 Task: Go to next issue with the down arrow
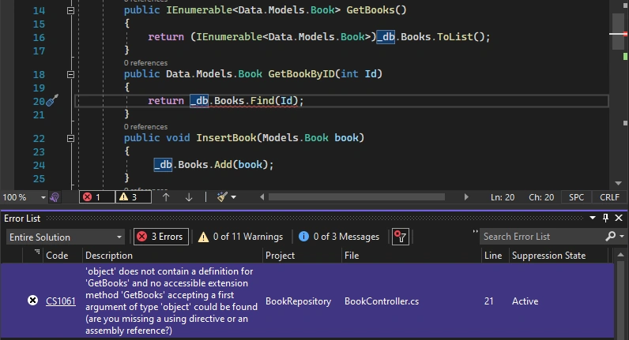click(x=189, y=197)
